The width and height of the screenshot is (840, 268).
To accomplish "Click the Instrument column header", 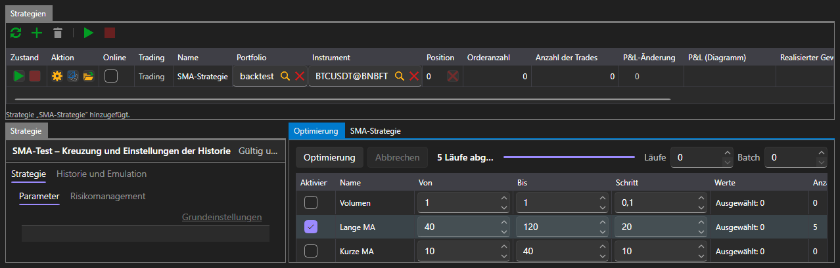I will [364, 58].
